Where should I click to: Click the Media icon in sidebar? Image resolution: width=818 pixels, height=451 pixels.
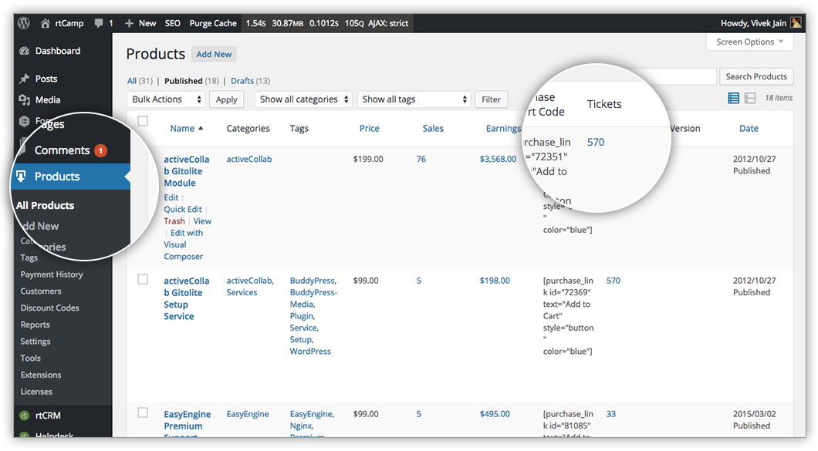pyautogui.click(x=25, y=99)
